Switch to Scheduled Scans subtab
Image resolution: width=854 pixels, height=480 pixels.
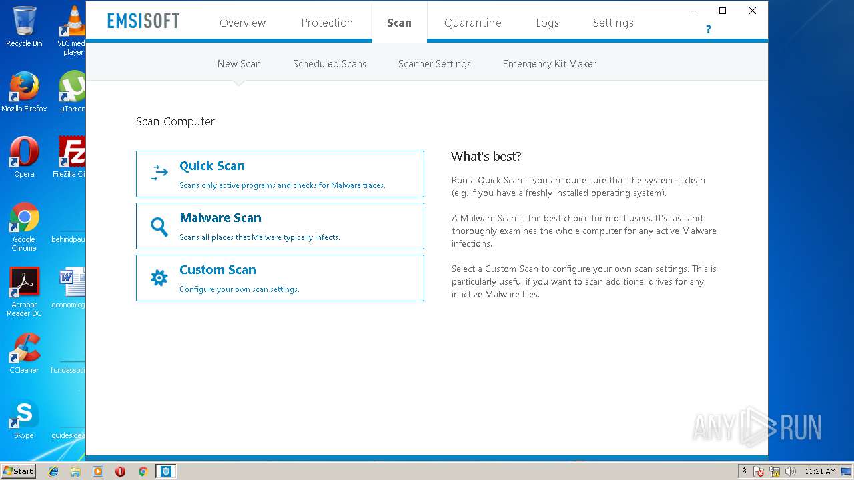330,64
